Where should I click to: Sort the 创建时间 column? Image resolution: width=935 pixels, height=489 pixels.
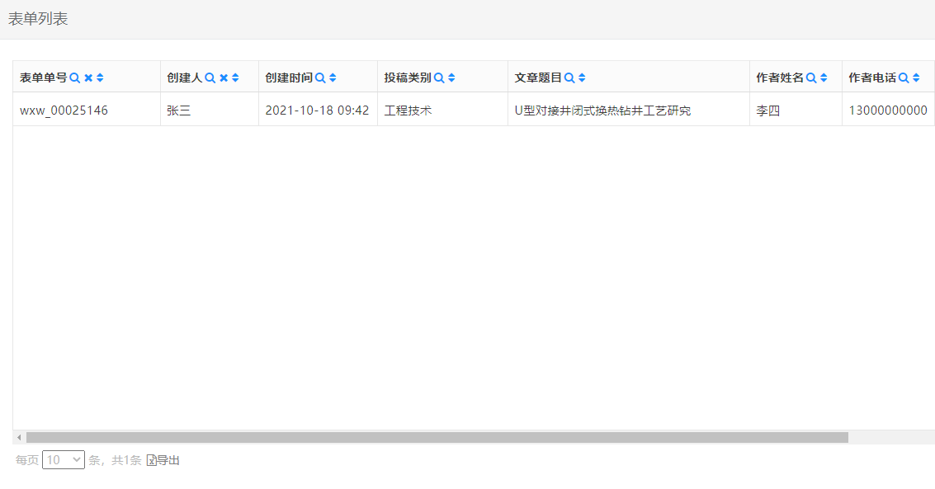pyautogui.click(x=333, y=78)
